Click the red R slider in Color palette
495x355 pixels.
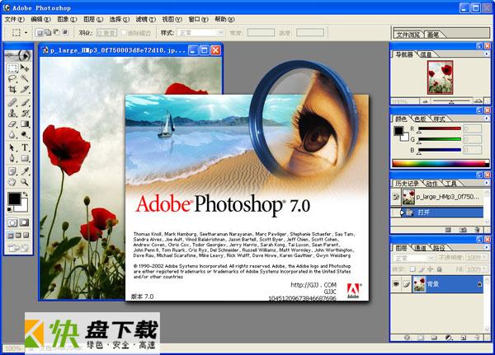[x=440, y=128]
